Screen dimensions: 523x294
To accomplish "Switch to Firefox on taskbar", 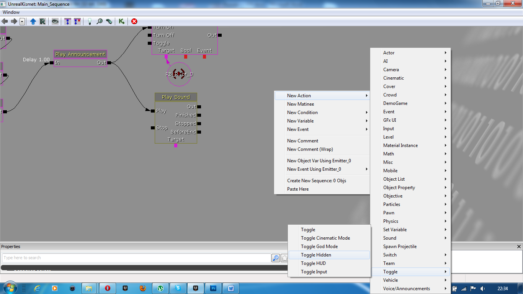I will pos(143,288).
